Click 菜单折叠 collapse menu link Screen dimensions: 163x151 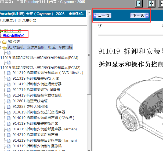click(29, 20)
